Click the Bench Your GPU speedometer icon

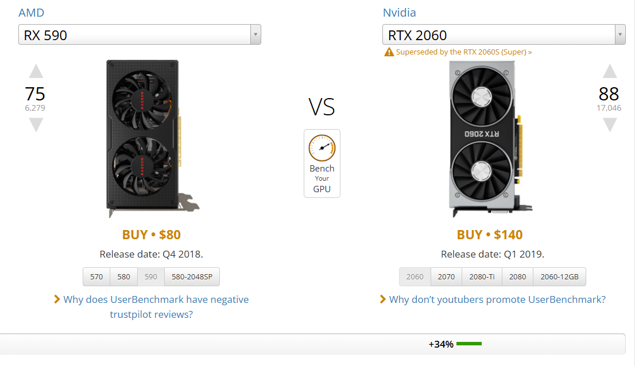coord(322,148)
